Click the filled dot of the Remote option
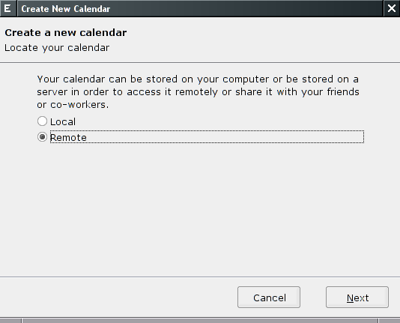Viewport: 400px width, 323px height. click(42, 137)
